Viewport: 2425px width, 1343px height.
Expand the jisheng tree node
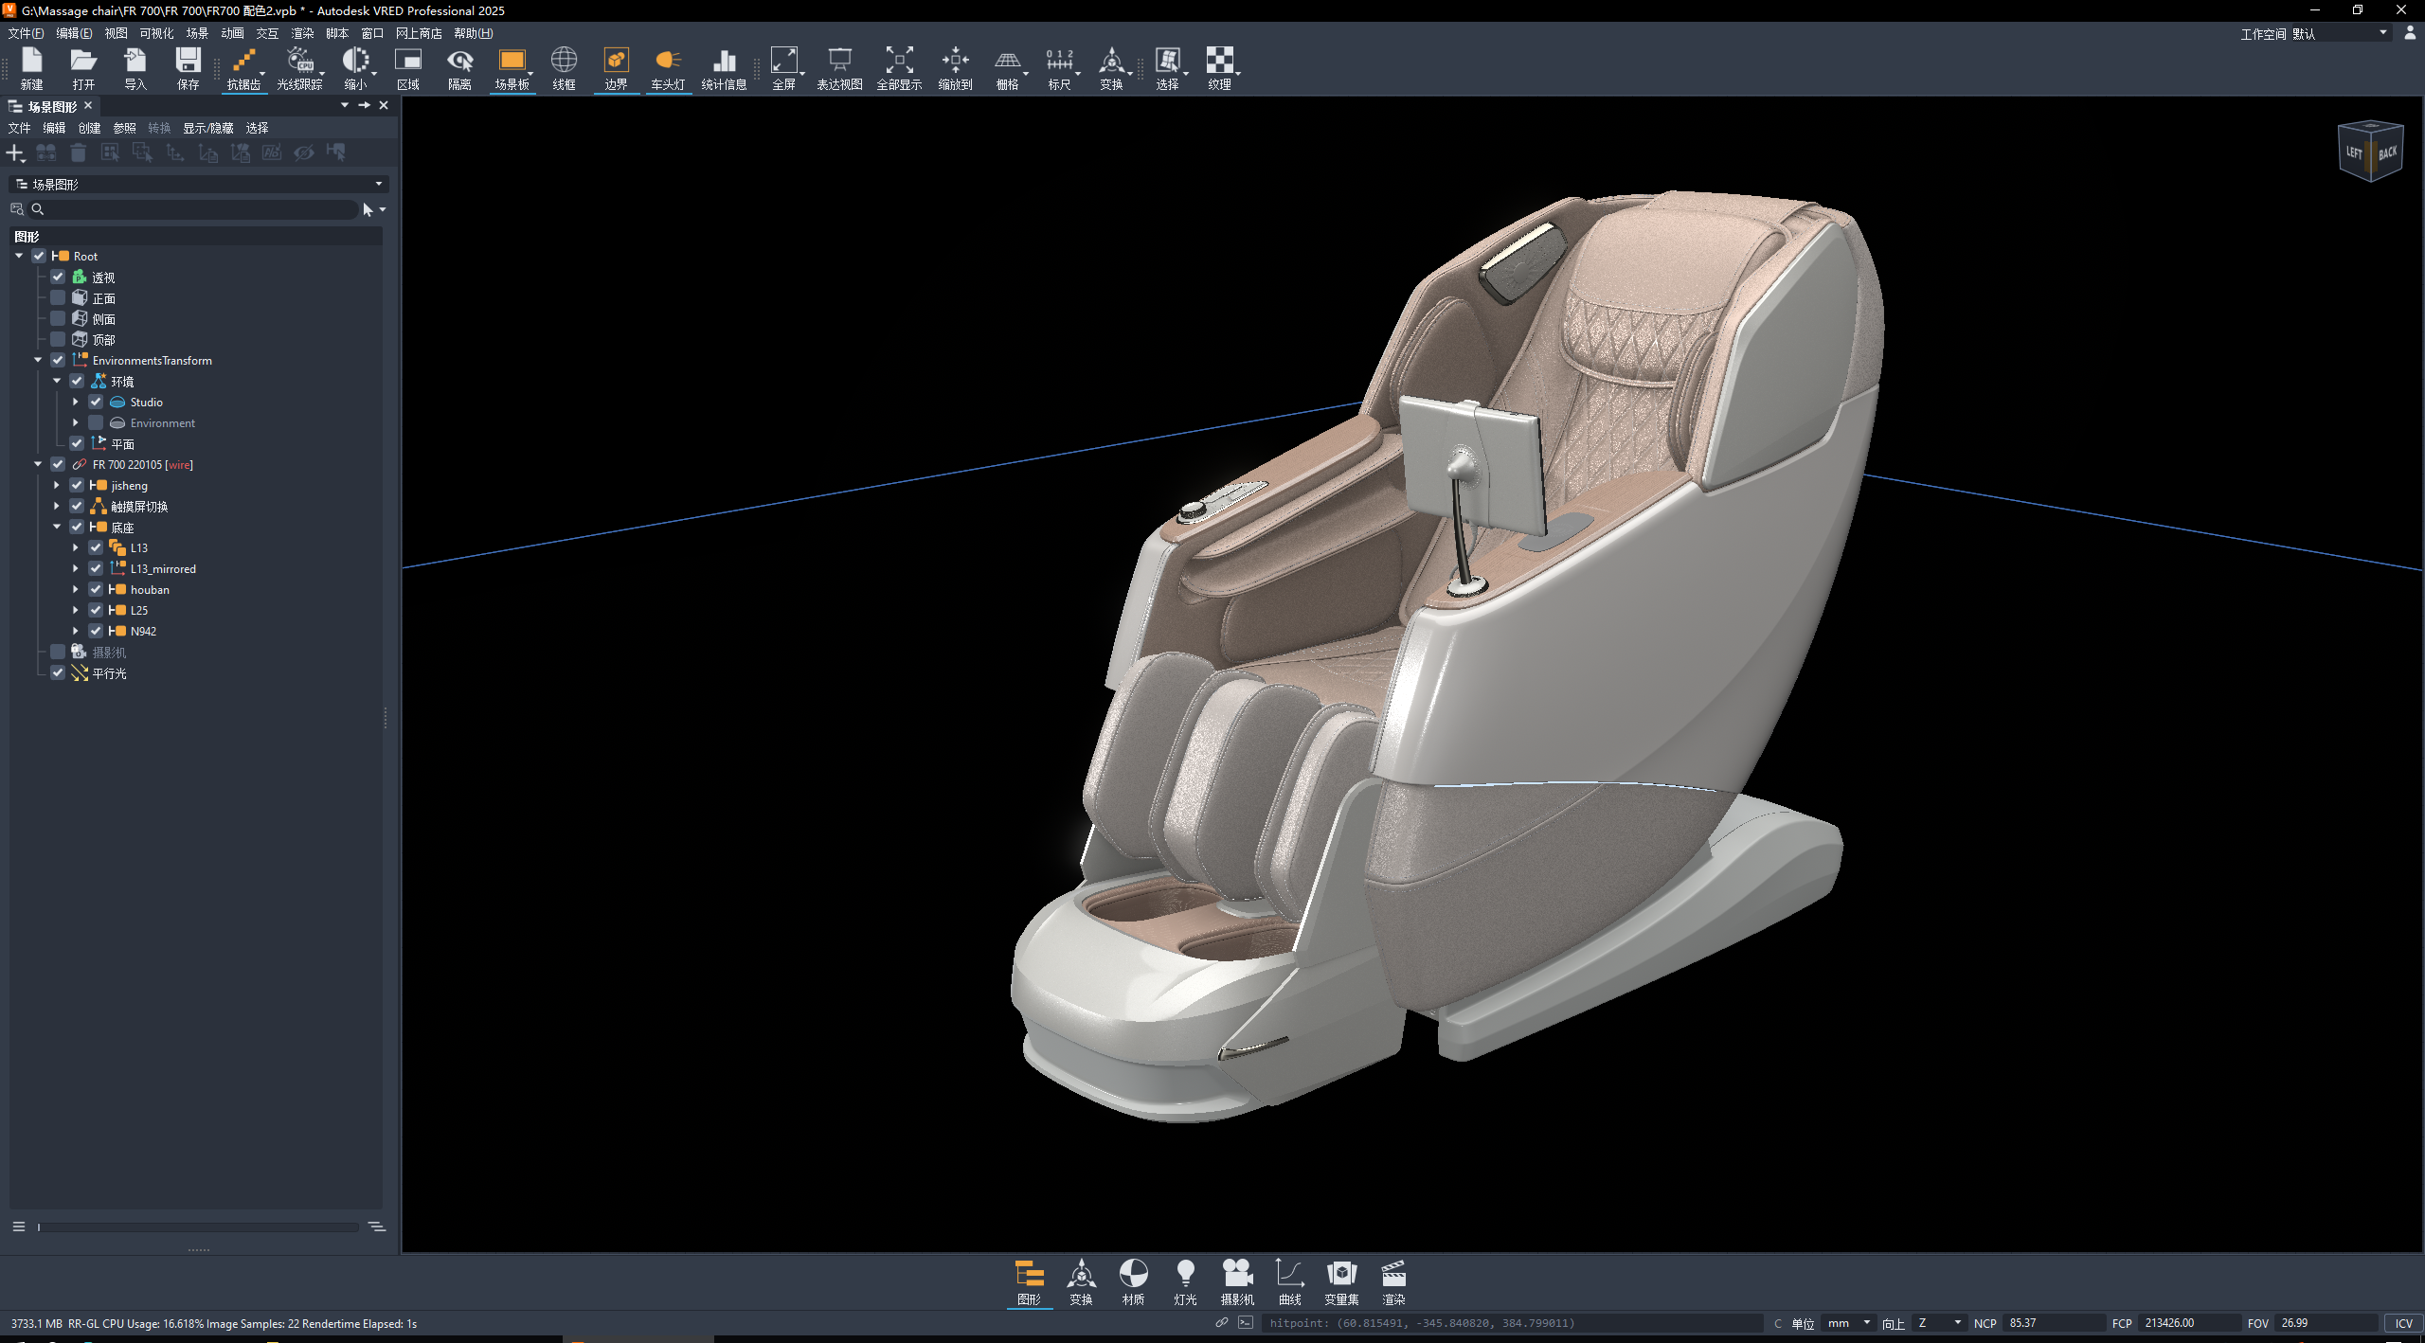point(58,485)
